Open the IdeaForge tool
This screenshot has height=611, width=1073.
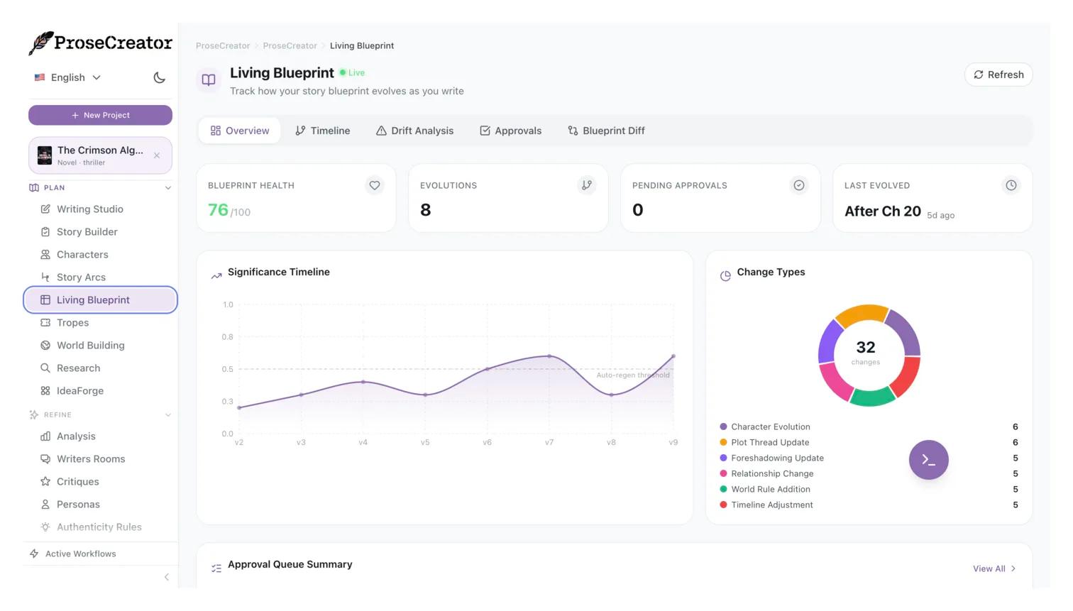(80, 390)
